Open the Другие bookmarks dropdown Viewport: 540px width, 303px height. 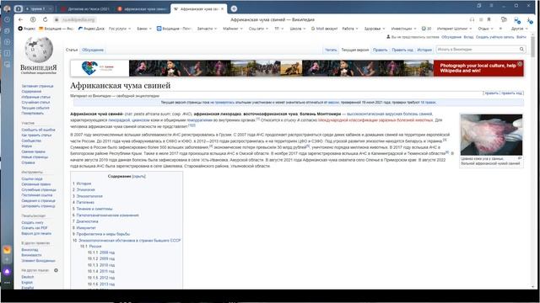pyautogui.click(x=520, y=29)
